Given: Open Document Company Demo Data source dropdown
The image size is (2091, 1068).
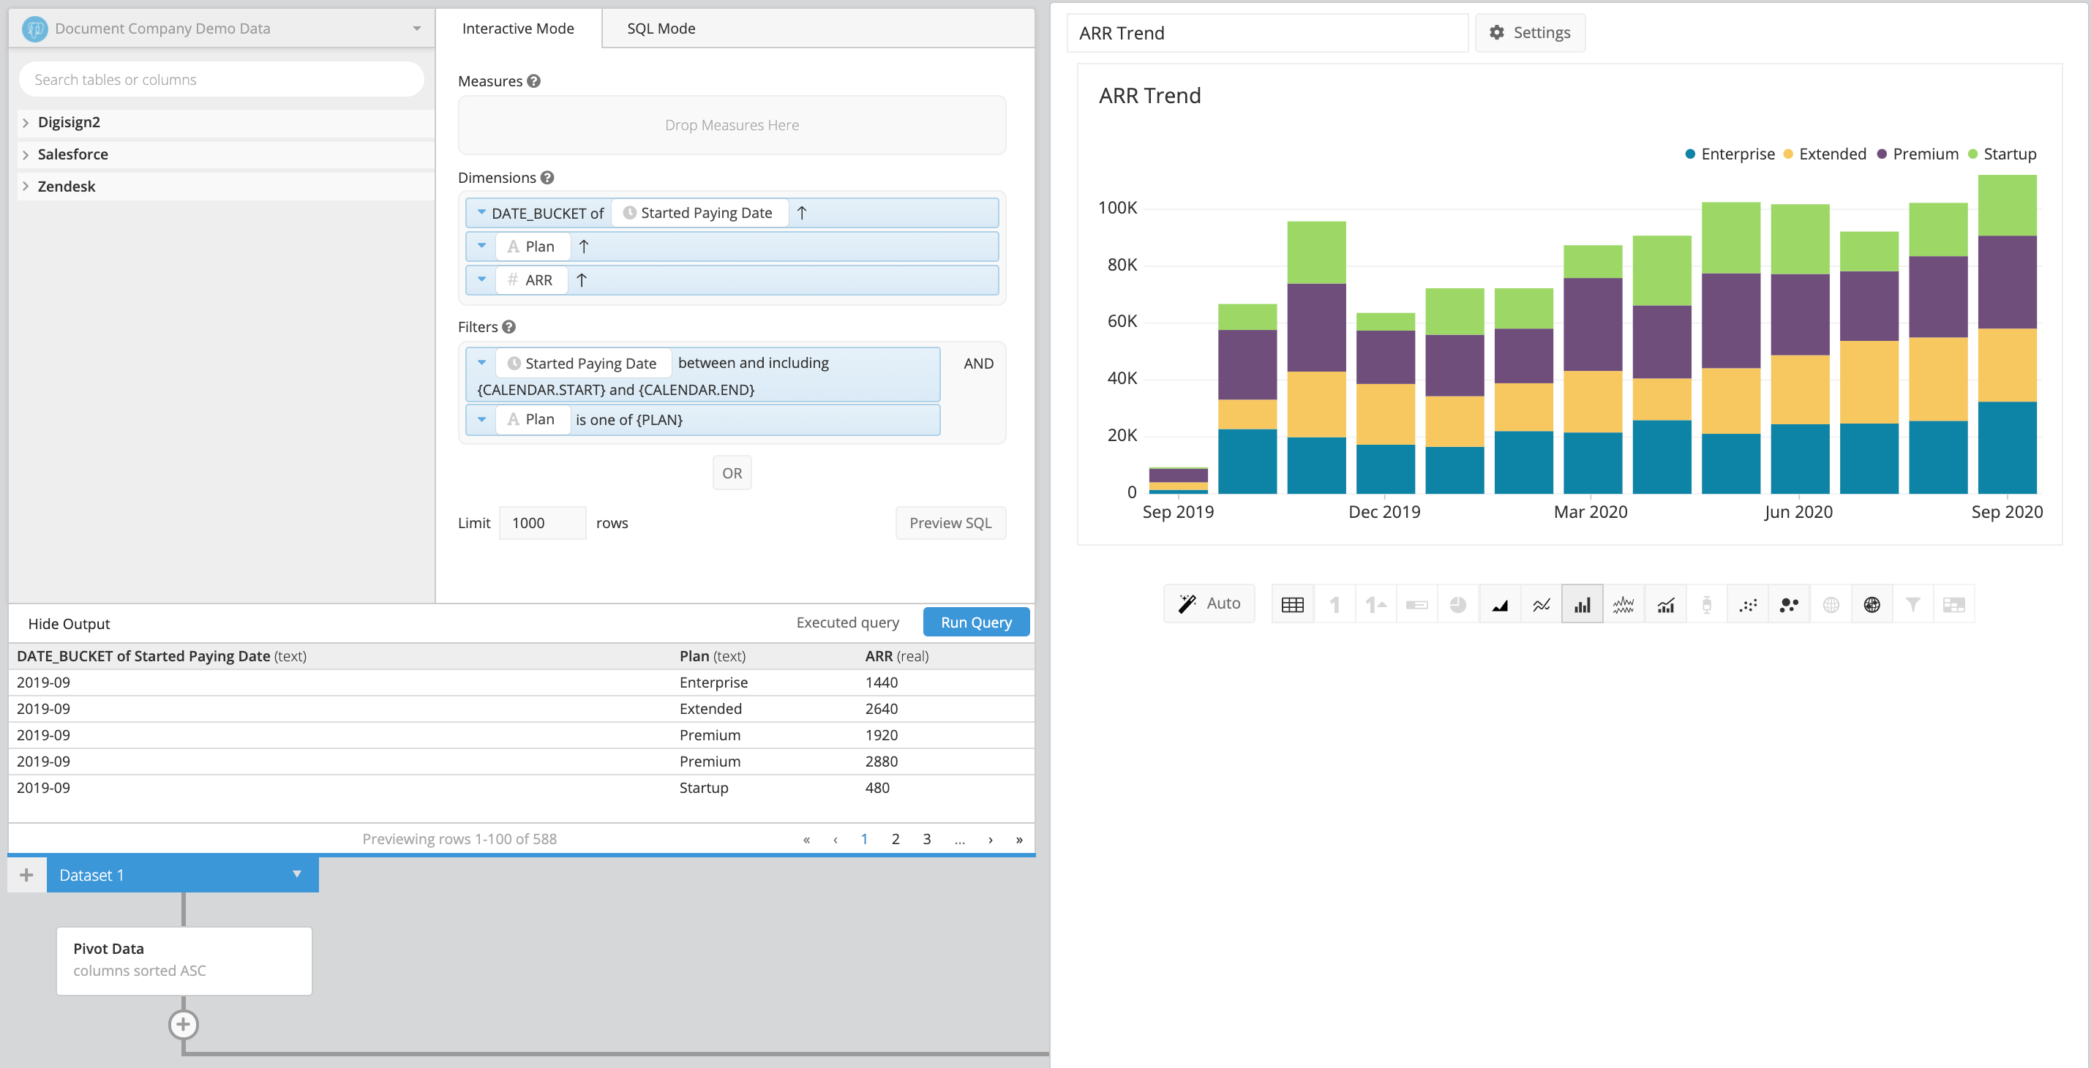Looking at the screenshot, I should pos(222,29).
